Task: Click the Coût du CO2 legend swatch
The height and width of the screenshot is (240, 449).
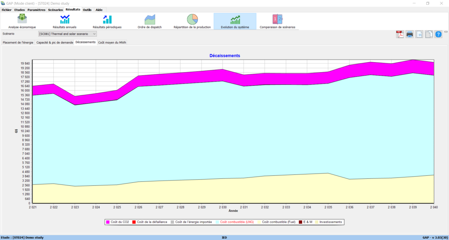Action: (x=107, y=222)
